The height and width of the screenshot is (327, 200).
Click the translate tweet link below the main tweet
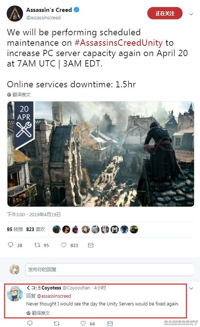19,95
